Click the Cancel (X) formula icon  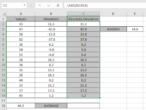pos(40,5)
